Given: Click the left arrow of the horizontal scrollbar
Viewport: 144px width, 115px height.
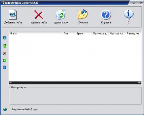Looking at the screenshot, I should pos(10,83).
